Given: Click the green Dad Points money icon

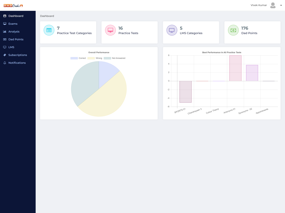Looking at the screenshot, I should (233, 30).
